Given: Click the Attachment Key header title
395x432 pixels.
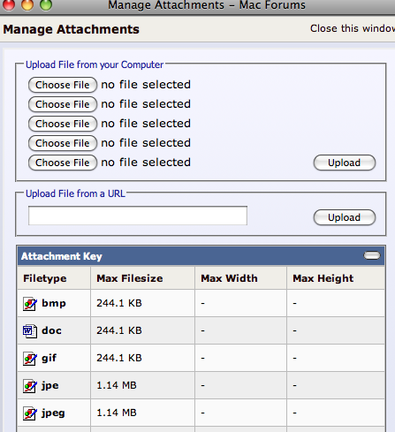Looking at the screenshot, I should 62,256.
